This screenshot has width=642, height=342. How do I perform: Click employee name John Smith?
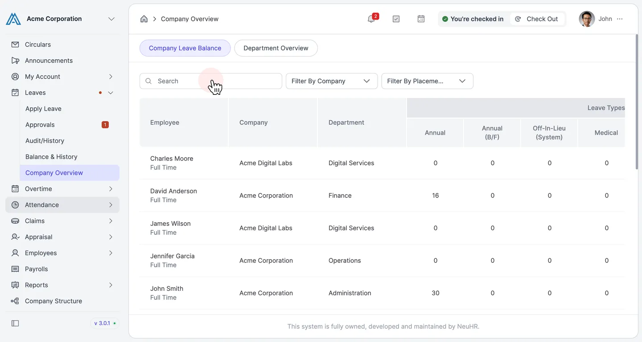tap(167, 289)
